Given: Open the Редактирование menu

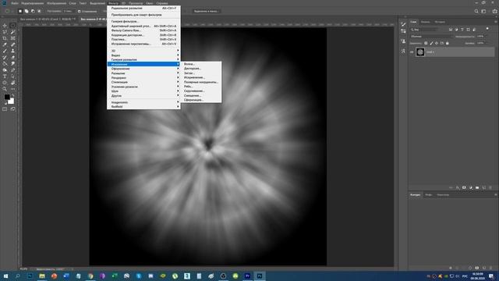Looking at the screenshot, I should (x=32, y=3).
